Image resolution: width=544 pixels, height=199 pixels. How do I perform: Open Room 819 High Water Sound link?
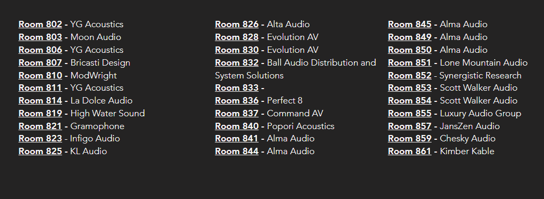click(x=40, y=114)
